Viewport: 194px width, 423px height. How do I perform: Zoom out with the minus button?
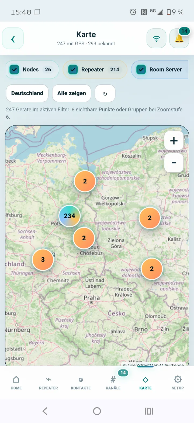[x=174, y=163]
